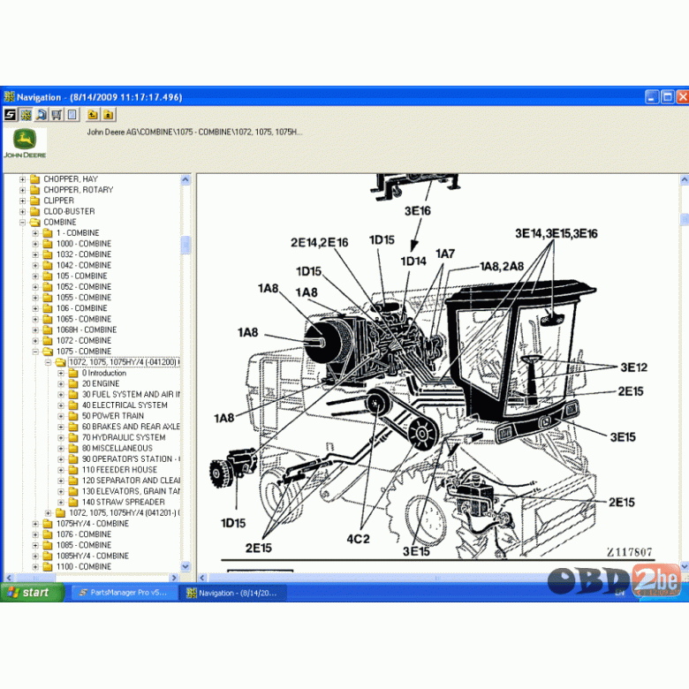Select 1052 - COMBINE in the tree

click(84, 287)
